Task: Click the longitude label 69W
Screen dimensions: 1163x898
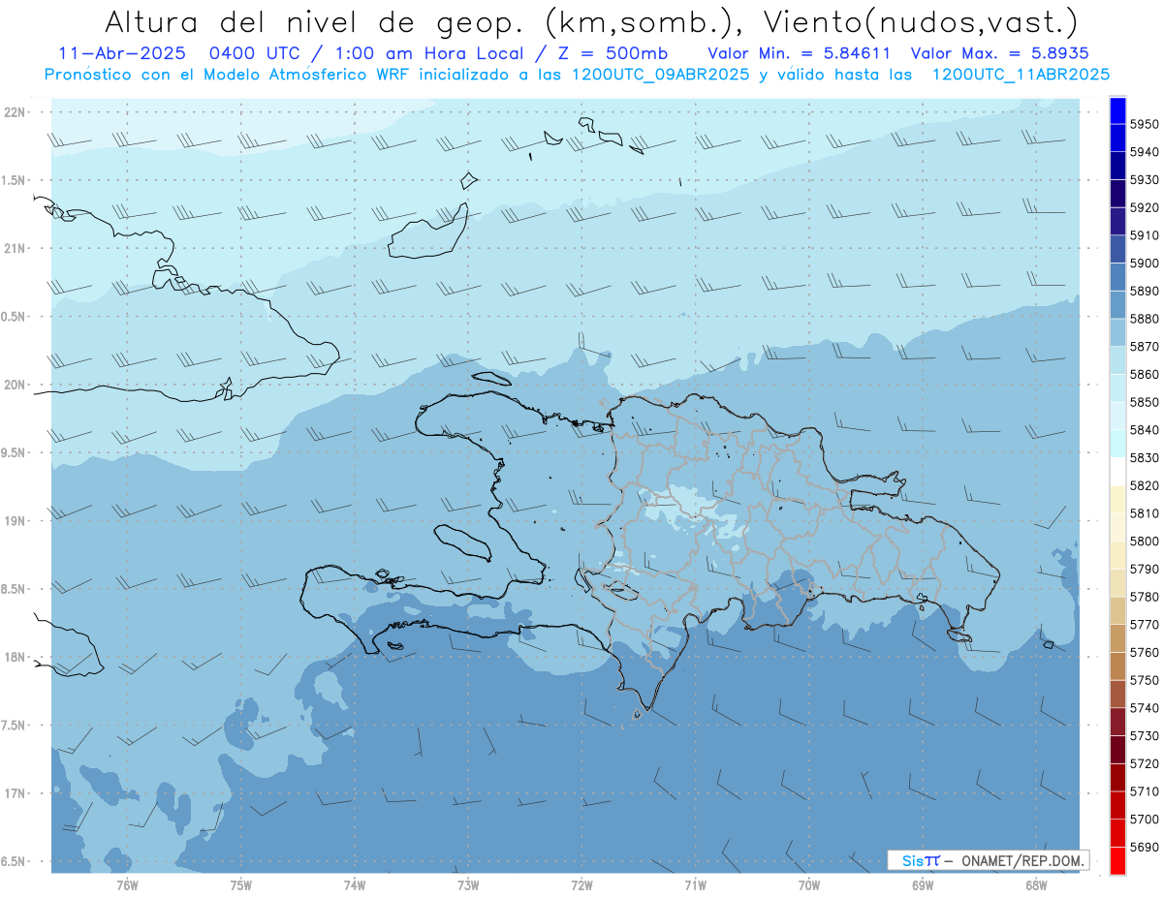Action: 923,885
